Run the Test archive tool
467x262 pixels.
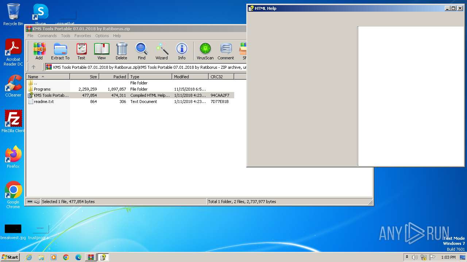coord(81,51)
